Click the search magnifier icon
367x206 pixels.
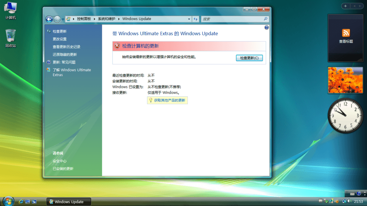266,19
